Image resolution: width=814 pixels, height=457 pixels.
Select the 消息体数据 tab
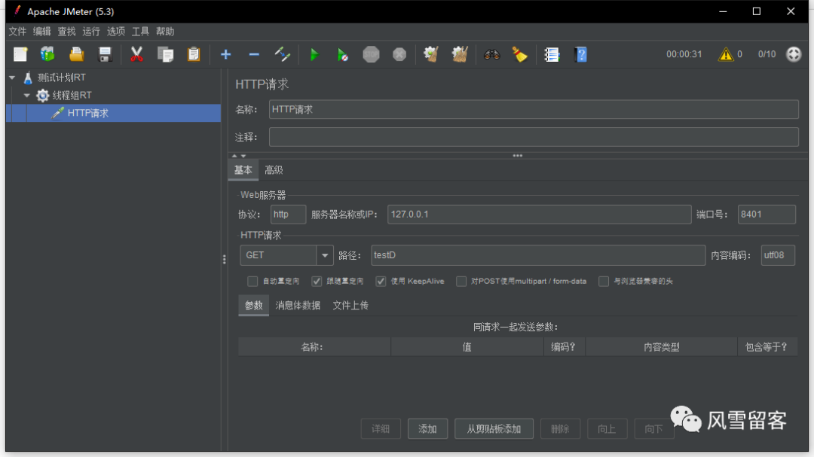click(x=298, y=306)
